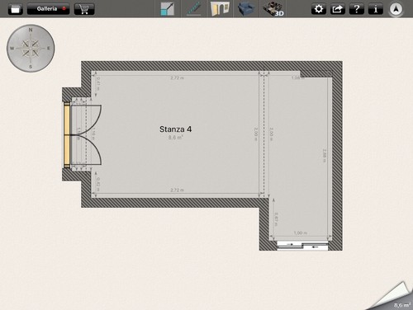Switch to furniture sofa mode
The height and width of the screenshot is (310, 413).
[246, 9]
